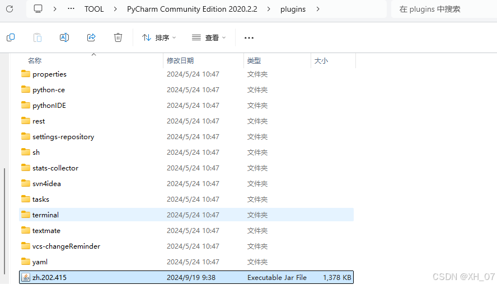Select the pythonIDE folder
This screenshot has height=285, width=497.
pyautogui.click(x=186, y=105)
